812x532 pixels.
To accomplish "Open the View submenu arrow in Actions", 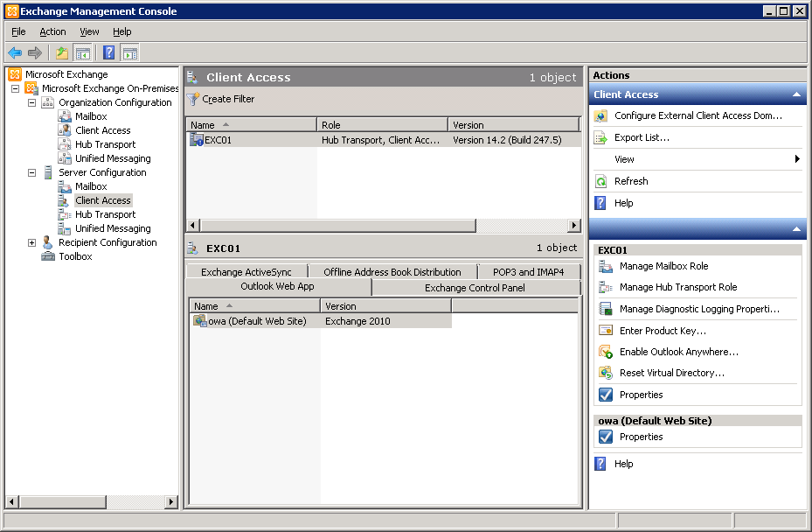I will click(797, 158).
